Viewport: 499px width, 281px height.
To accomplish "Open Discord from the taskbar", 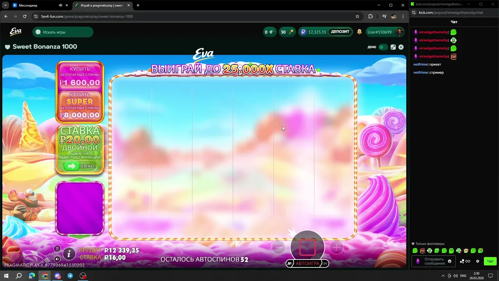I will point(58,276).
